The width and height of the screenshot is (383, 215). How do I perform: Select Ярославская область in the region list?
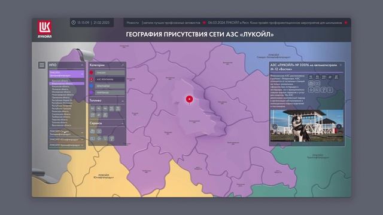pos(62,125)
